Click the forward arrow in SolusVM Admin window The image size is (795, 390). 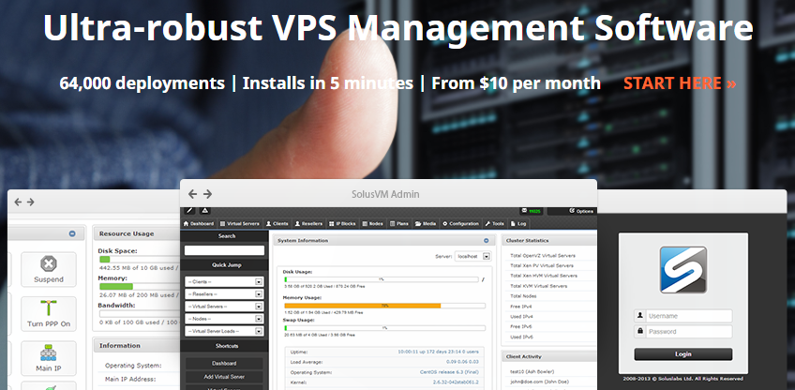pos(207,194)
